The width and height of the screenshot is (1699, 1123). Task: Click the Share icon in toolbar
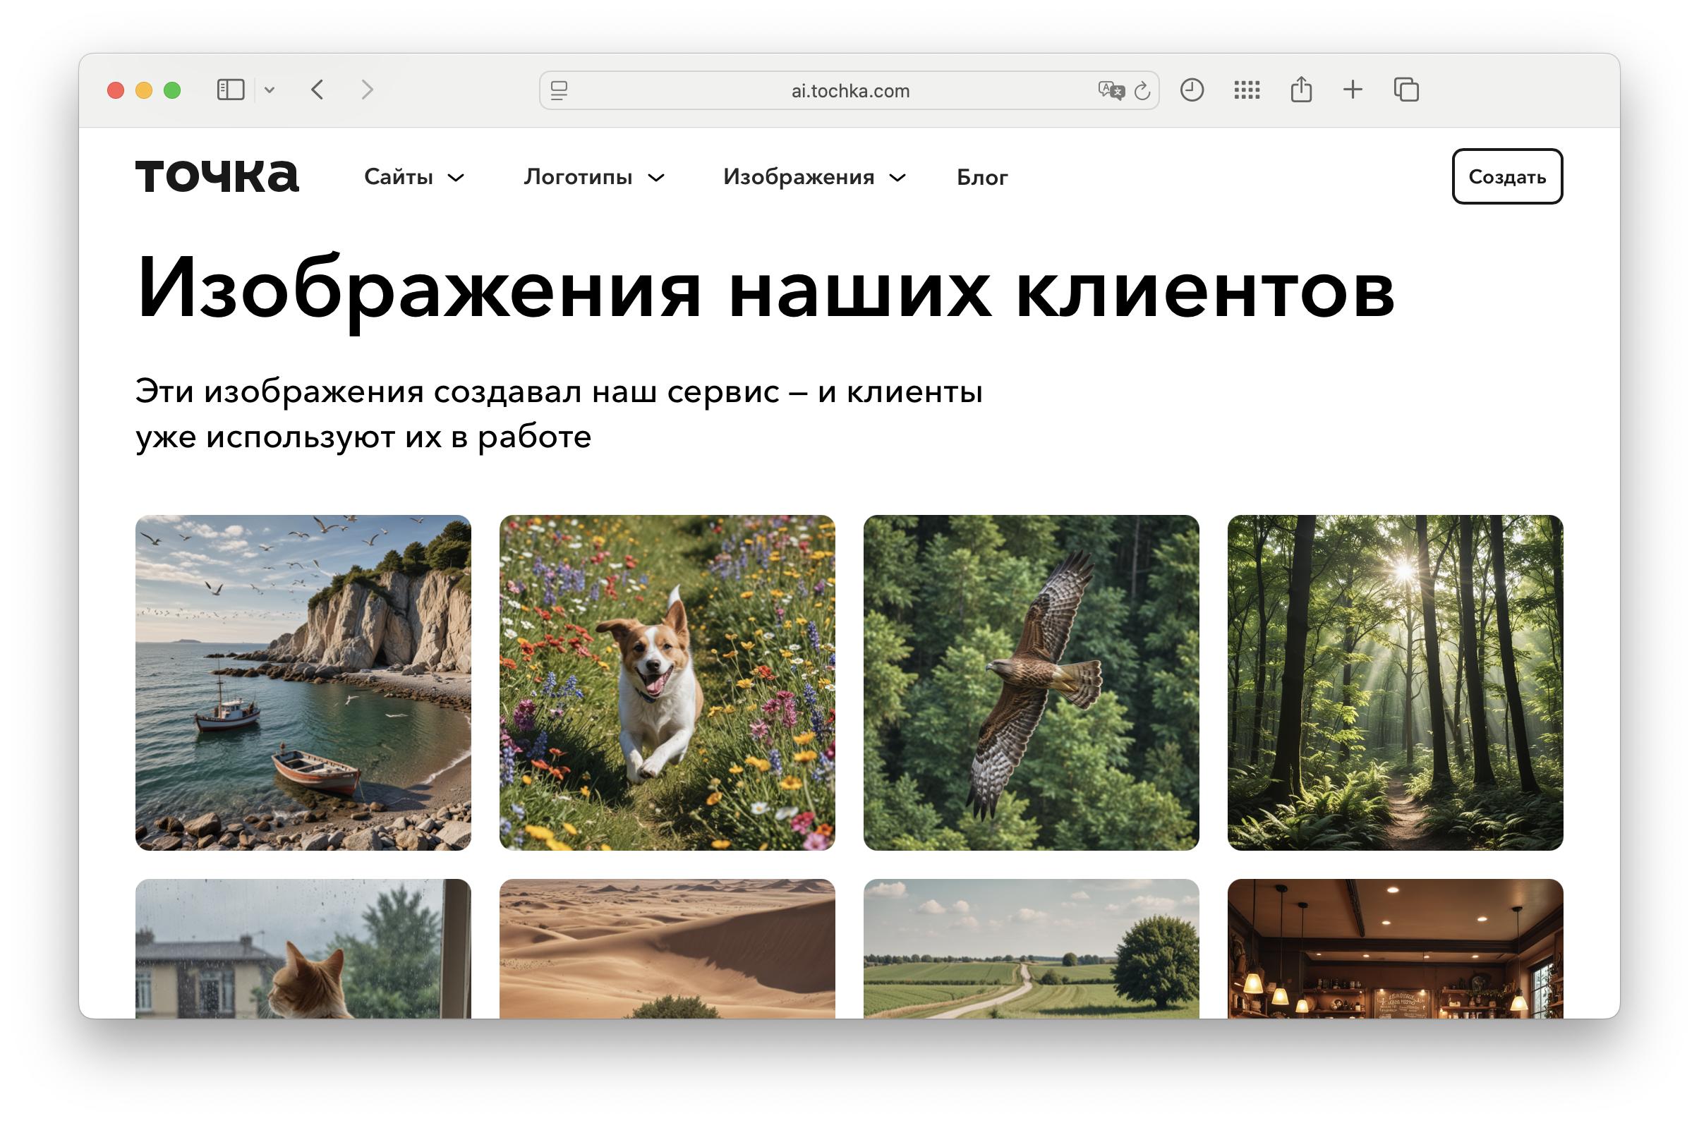click(x=1302, y=90)
